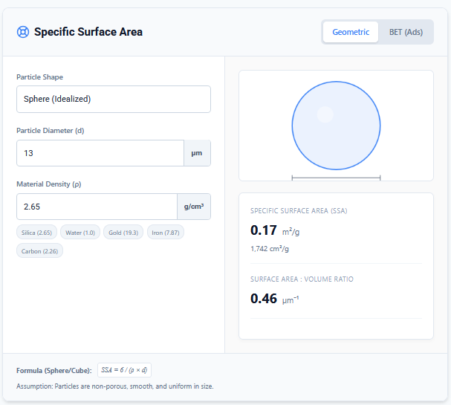The width and height of the screenshot is (451, 405).
Task: Click the g/cm³ density unit label
Action: (x=194, y=207)
